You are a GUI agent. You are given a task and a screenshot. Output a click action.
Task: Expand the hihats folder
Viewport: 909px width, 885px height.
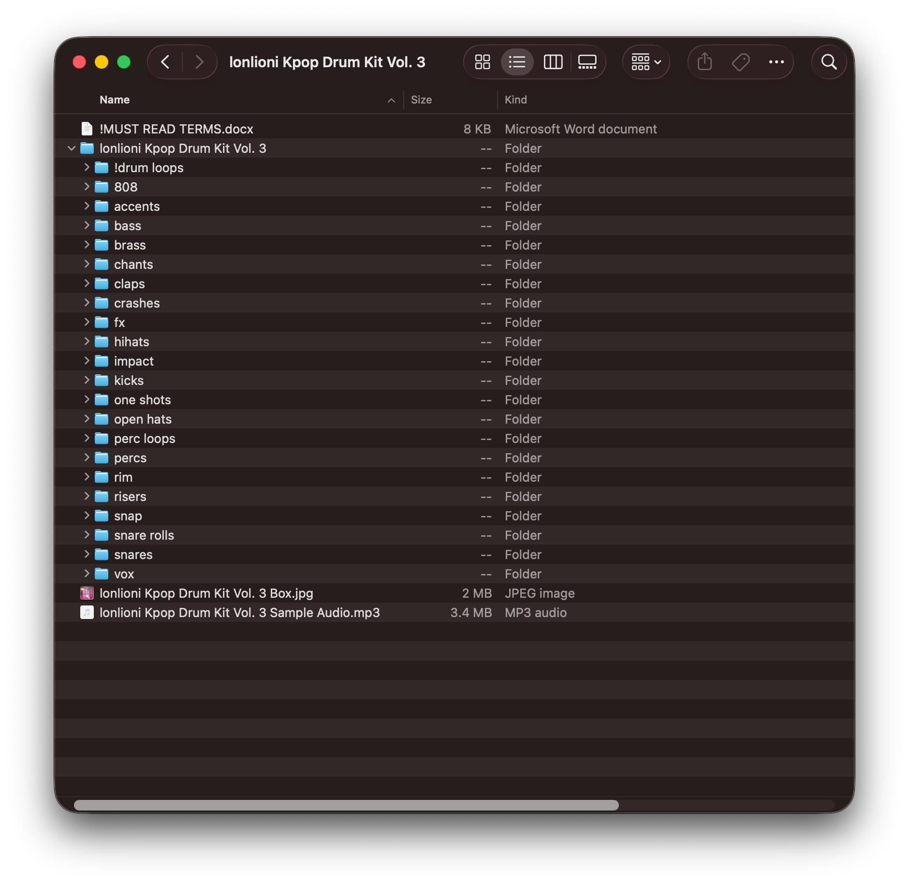(87, 341)
